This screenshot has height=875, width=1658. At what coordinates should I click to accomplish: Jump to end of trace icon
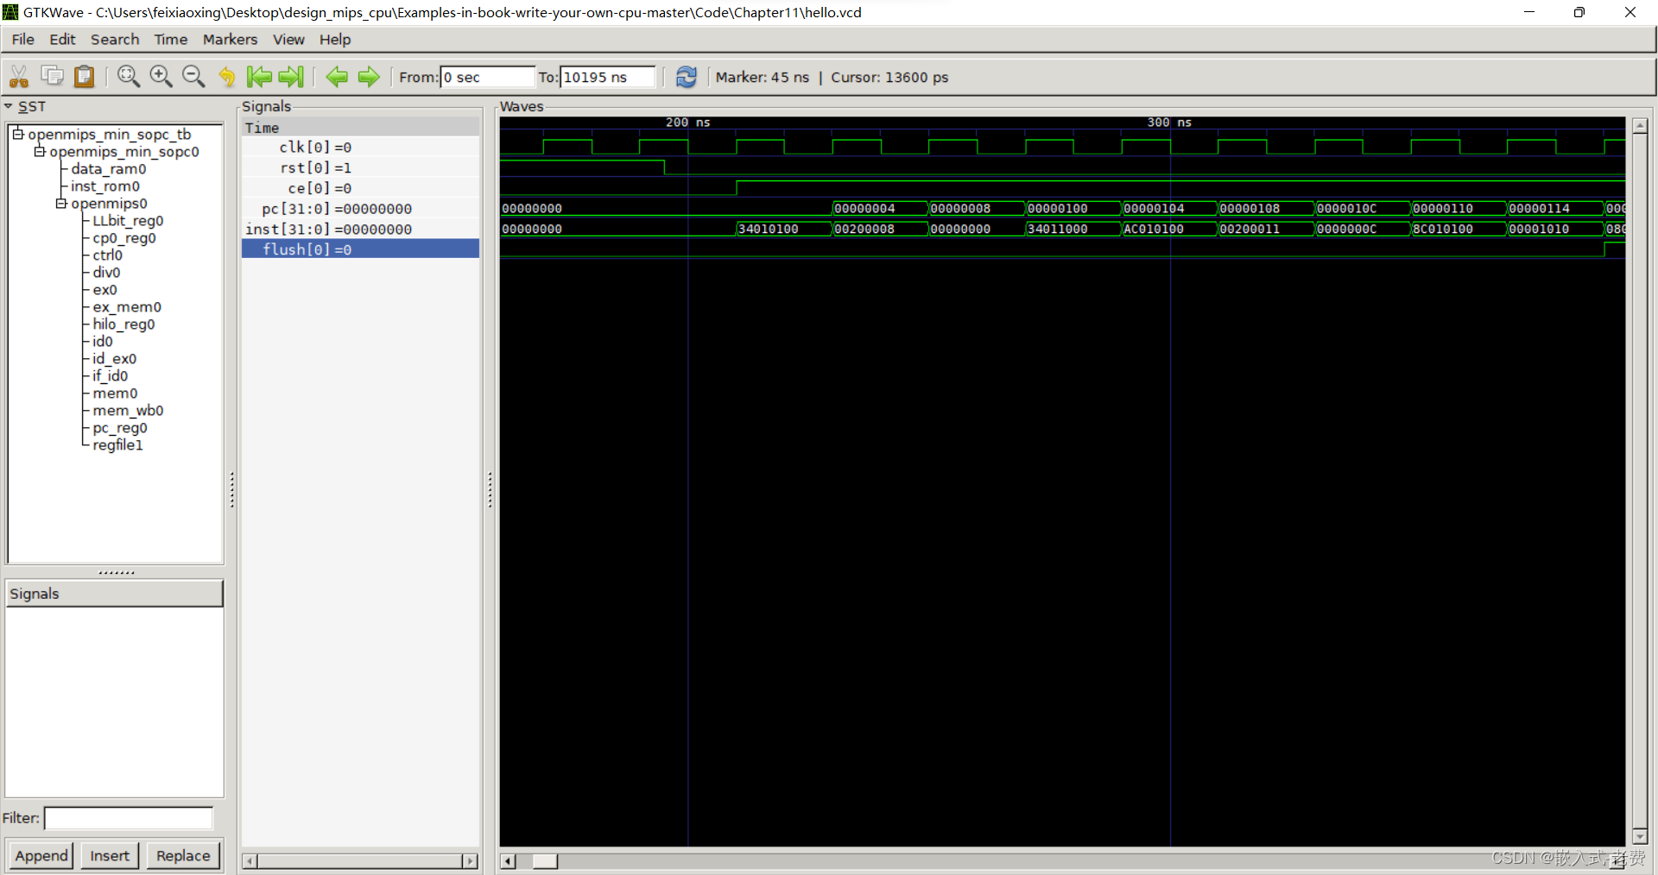(291, 77)
